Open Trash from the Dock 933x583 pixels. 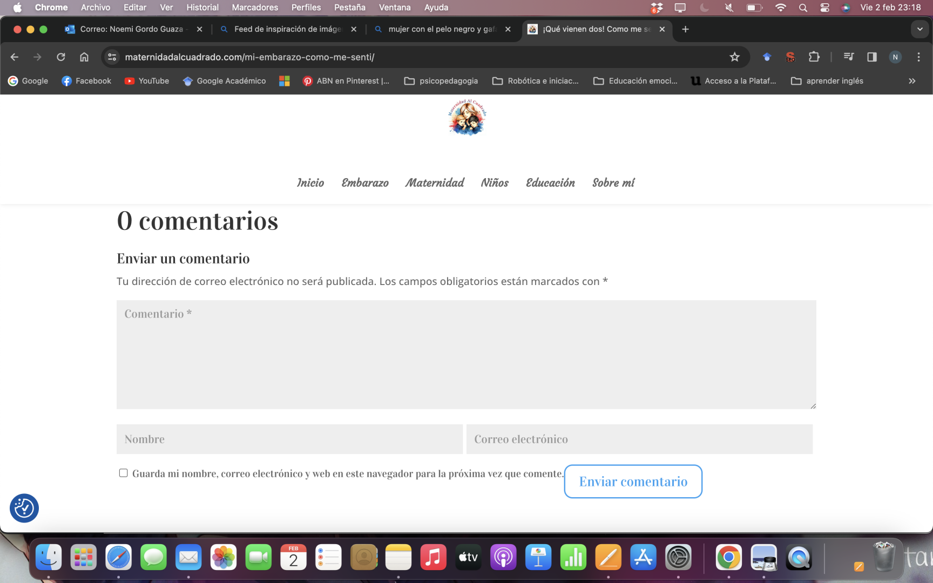[x=884, y=557]
